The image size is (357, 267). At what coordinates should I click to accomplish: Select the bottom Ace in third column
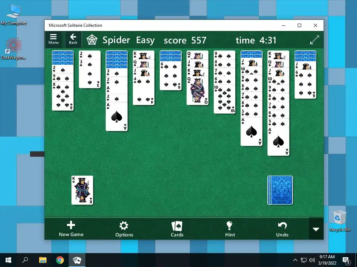pyautogui.click(x=116, y=116)
